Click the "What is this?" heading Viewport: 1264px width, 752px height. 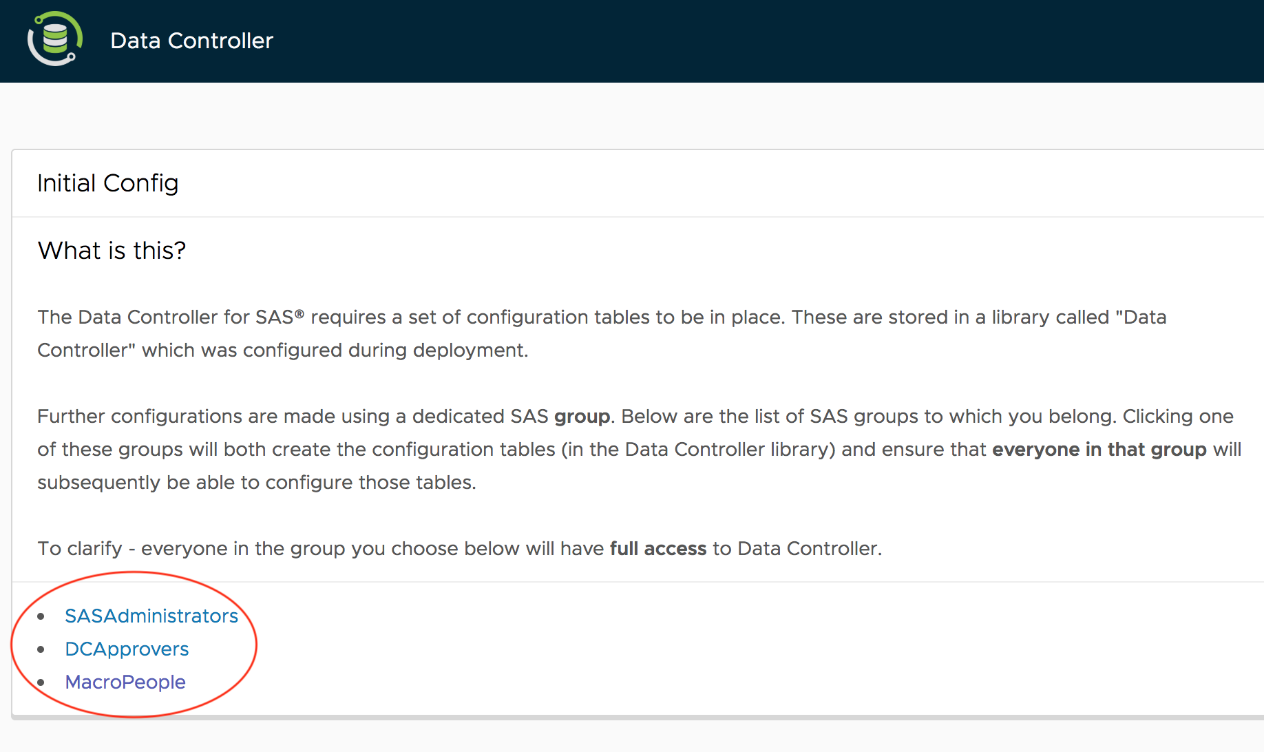pos(112,251)
